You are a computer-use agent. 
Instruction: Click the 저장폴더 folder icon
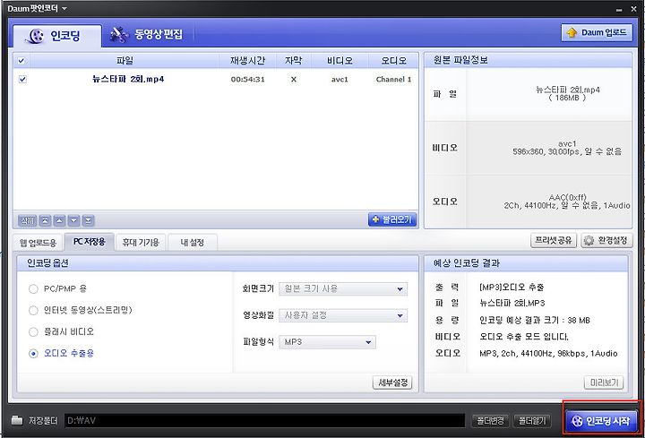pyautogui.click(x=17, y=420)
